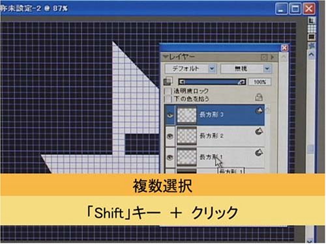Image resolution: width=326 pixels, height=244 pixels.
Task: Click the shape icon on 長方形 2 row
Action: (x=259, y=131)
